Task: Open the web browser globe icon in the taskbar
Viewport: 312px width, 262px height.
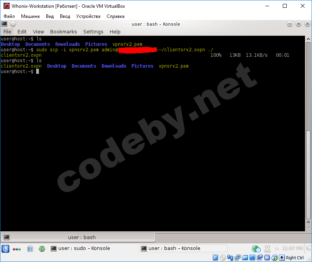Action: (42, 249)
